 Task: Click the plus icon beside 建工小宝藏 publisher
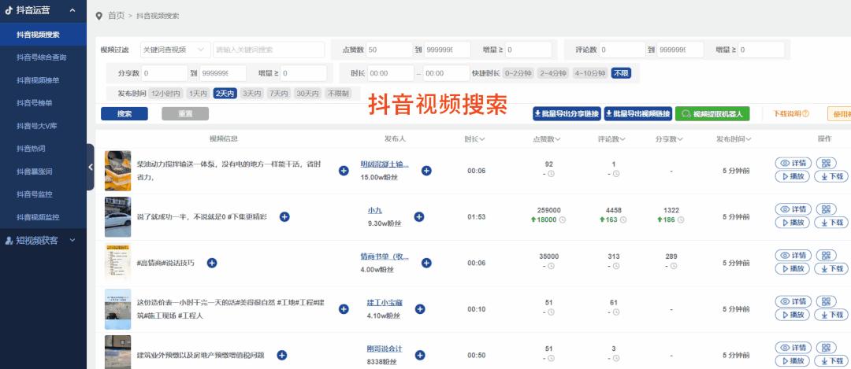(x=419, y=309)
